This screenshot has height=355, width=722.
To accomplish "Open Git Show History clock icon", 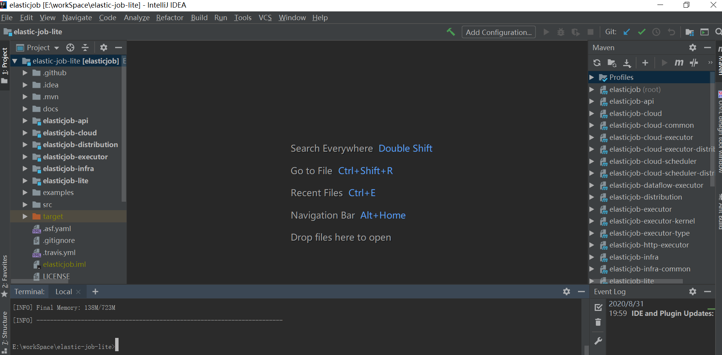I will 656,32.
